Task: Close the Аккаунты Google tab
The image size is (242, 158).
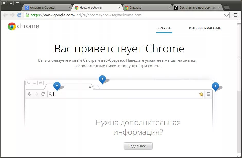Action: [x=69, y=7]
